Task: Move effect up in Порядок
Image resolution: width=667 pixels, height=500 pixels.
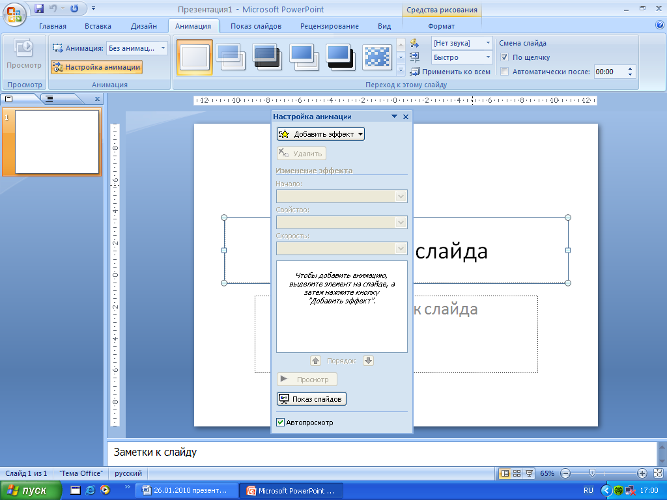Action: pyautogui.click(x=316, y=361)
